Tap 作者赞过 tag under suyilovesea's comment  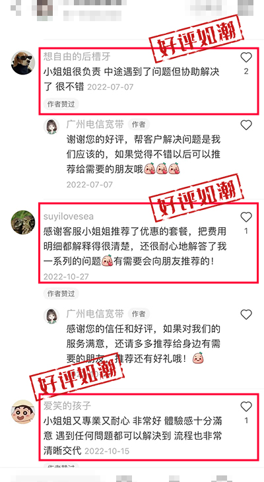pos(61,294)
